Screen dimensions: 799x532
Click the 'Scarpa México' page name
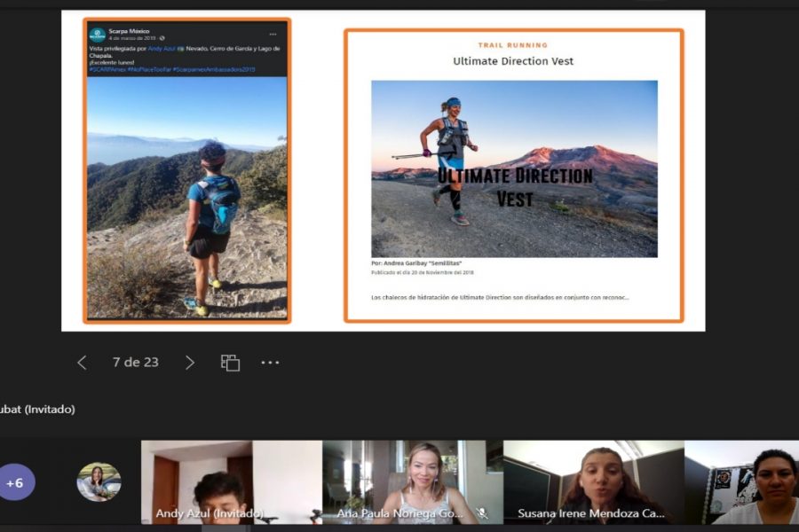129,31
